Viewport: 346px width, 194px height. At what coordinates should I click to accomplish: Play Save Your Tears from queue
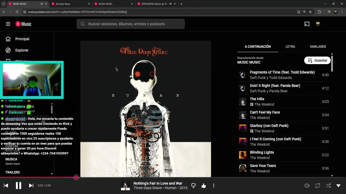pyautogui.click(x=284, y=168)
